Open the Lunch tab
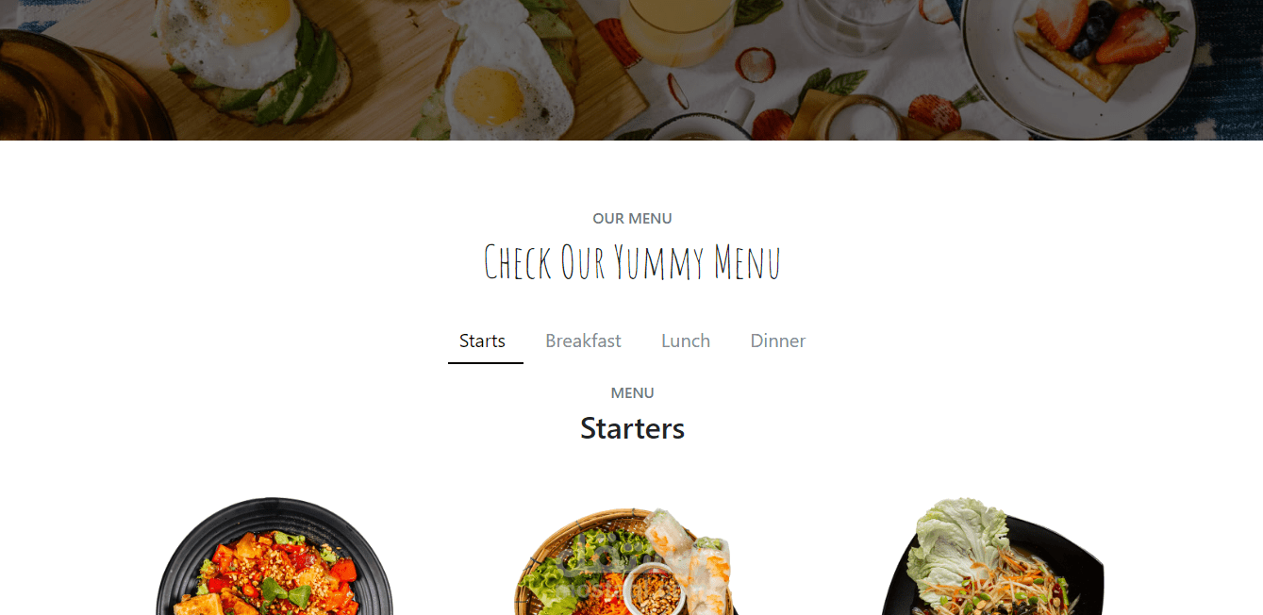1263x615 pixels. (686, 341)
